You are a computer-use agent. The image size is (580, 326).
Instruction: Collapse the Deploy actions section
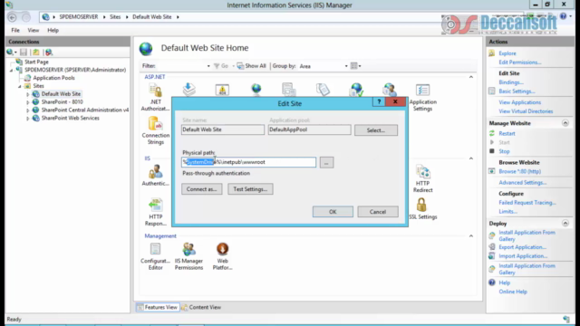click(565, 224)
